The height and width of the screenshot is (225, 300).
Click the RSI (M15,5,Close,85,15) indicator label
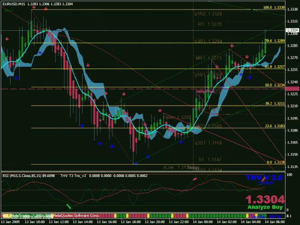pos(29,176)
